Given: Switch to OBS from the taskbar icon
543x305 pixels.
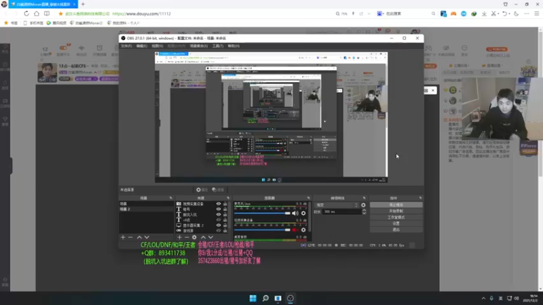Looking at the screenshot, I should [x=291, y=298].
